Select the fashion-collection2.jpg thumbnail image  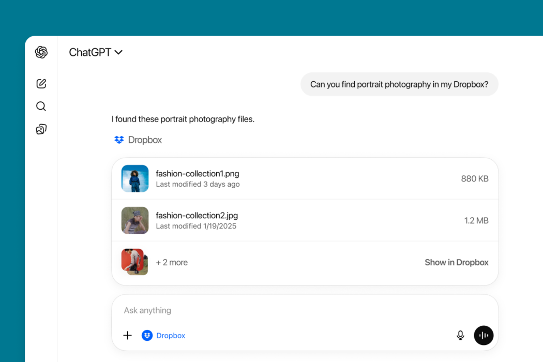[x=135, y=220]
